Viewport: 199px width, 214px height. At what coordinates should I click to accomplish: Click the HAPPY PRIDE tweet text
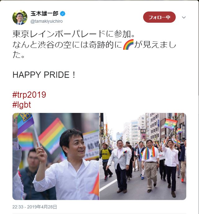coord(44,75)
